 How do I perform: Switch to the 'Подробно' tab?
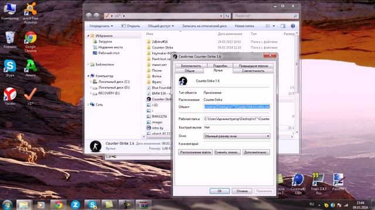(x=220, y=66)
